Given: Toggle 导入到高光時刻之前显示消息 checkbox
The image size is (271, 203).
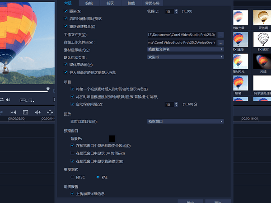Looking at the screenshot, I should click(65, 72).
